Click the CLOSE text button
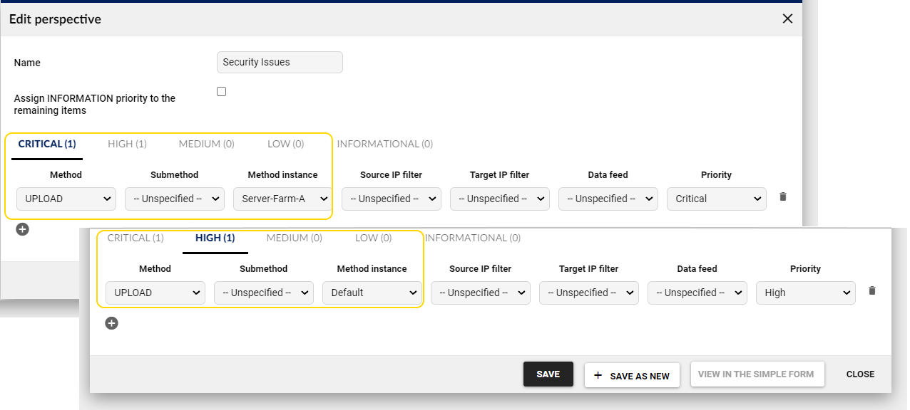Screen dimensions: 910x410 click(860, 374)
